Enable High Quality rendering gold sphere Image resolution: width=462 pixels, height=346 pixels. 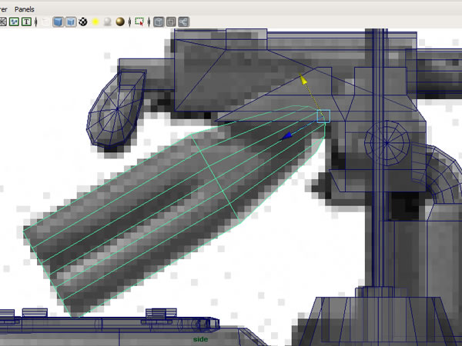[120, 22]
